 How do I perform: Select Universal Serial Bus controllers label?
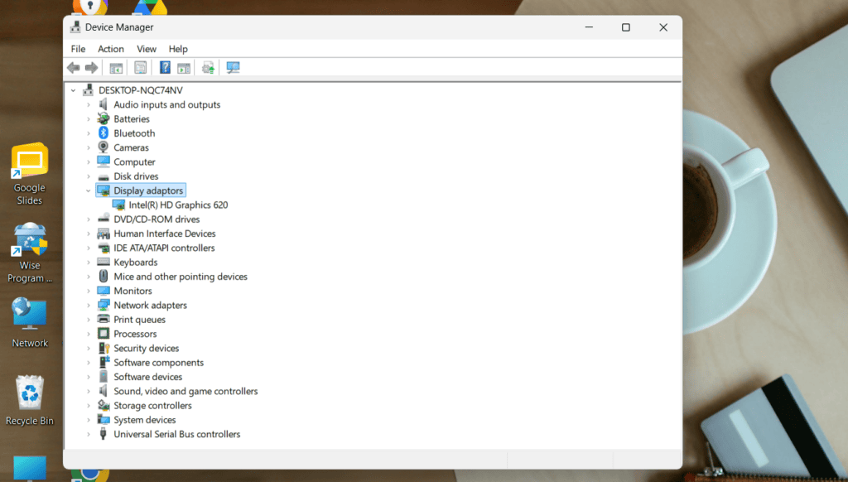[177, 434]
